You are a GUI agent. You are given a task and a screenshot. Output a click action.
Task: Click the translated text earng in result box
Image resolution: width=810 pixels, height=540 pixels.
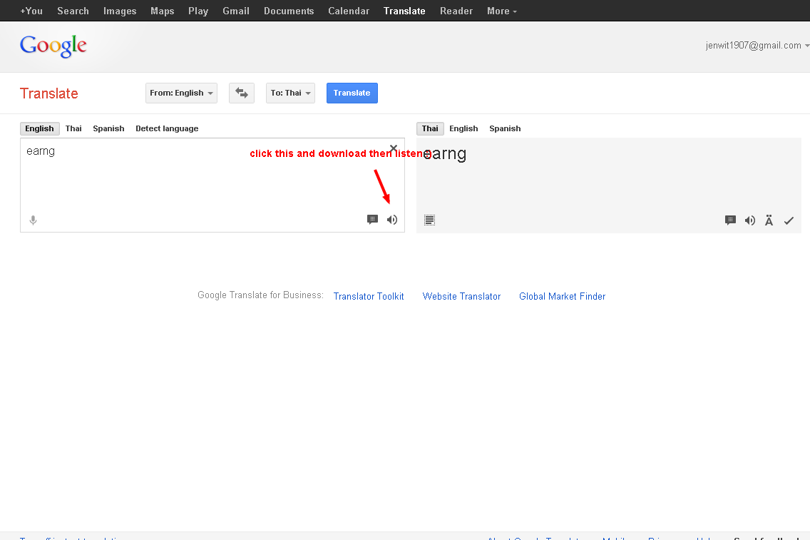445,154
